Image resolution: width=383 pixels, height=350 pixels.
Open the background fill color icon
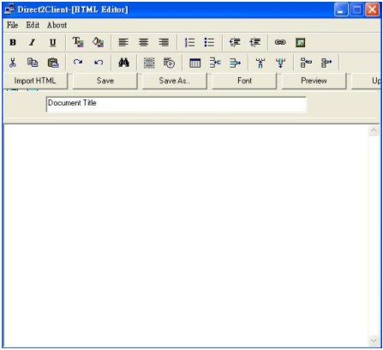98,42
